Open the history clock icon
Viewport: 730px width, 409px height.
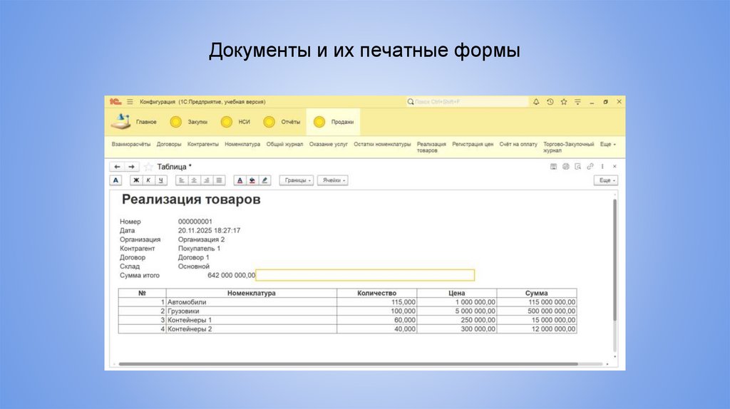point(550,101)
